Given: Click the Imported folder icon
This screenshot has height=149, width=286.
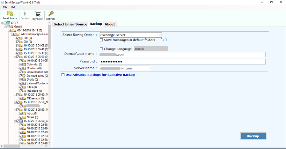Looking at the screenshot, I should click(x=24, y=91).
